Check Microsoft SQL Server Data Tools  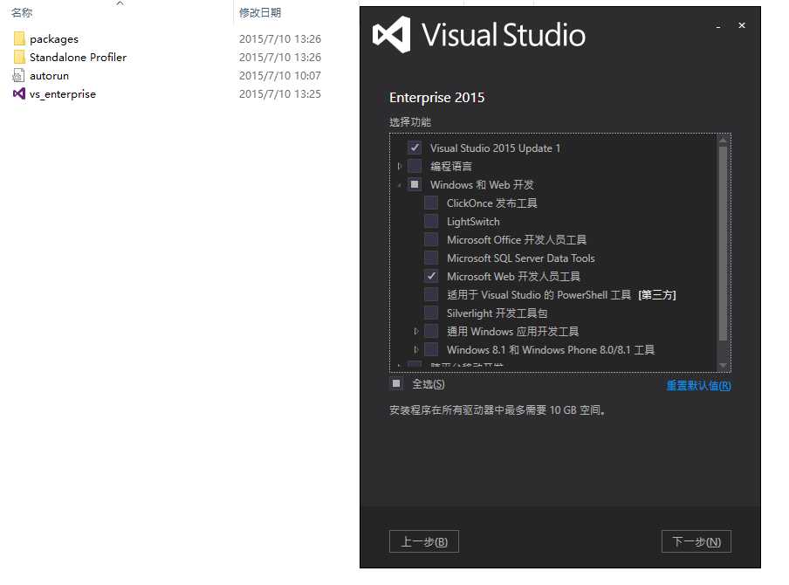(431, 258)
